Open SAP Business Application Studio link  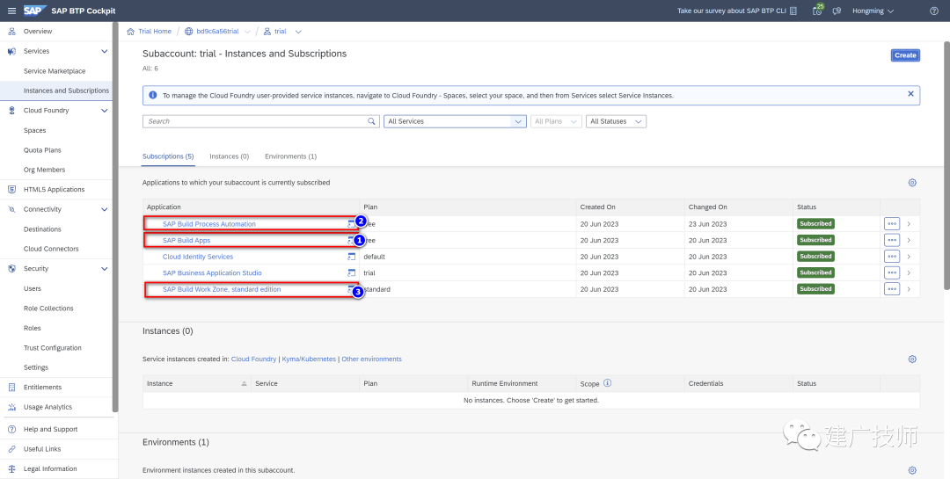[212, 273]
